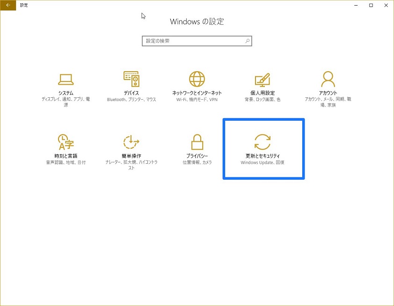
Task: Open the 更新とセキュリティ refresh arrows icon
Action: point(263,142)
